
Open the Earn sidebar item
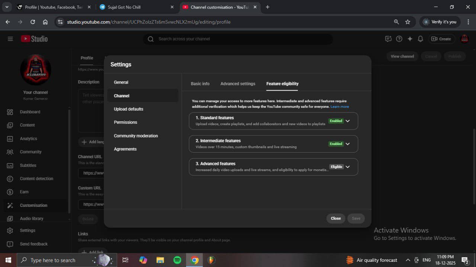coord(24,192)
